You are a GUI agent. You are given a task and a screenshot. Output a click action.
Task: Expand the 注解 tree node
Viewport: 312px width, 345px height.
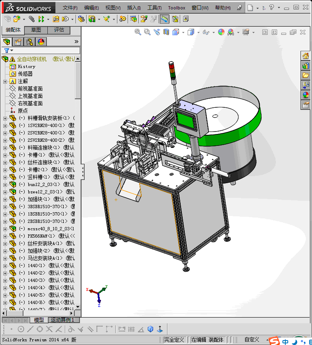(5, 82)
